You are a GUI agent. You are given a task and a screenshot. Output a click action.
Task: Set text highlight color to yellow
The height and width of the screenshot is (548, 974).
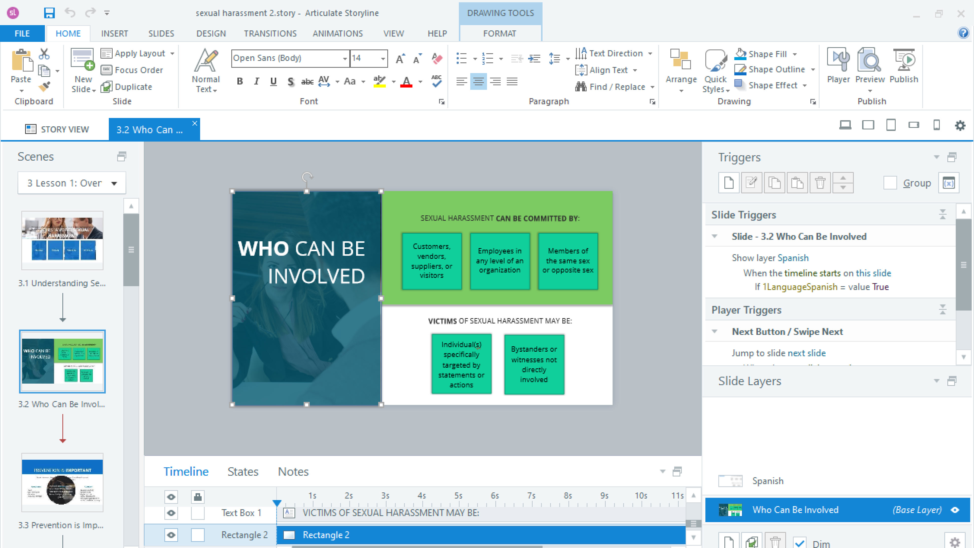pyautogui.click(x=380, y=81)
